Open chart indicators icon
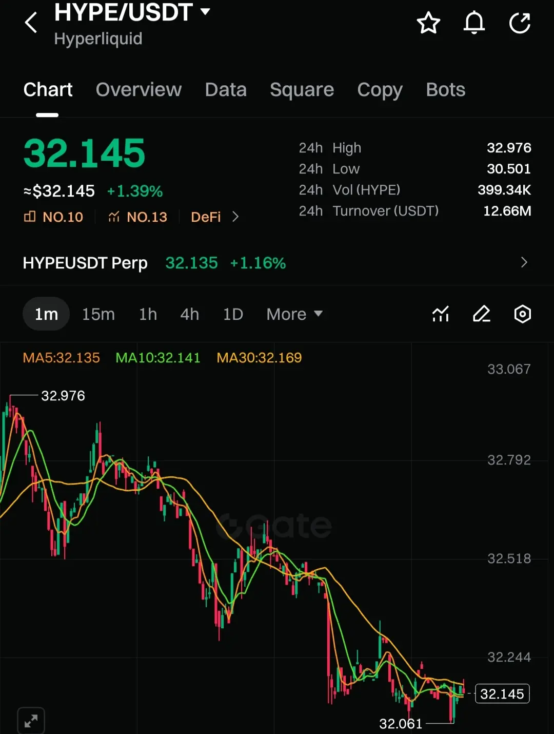The height and width of the screenshot is (734, 554). coord(441,314)
